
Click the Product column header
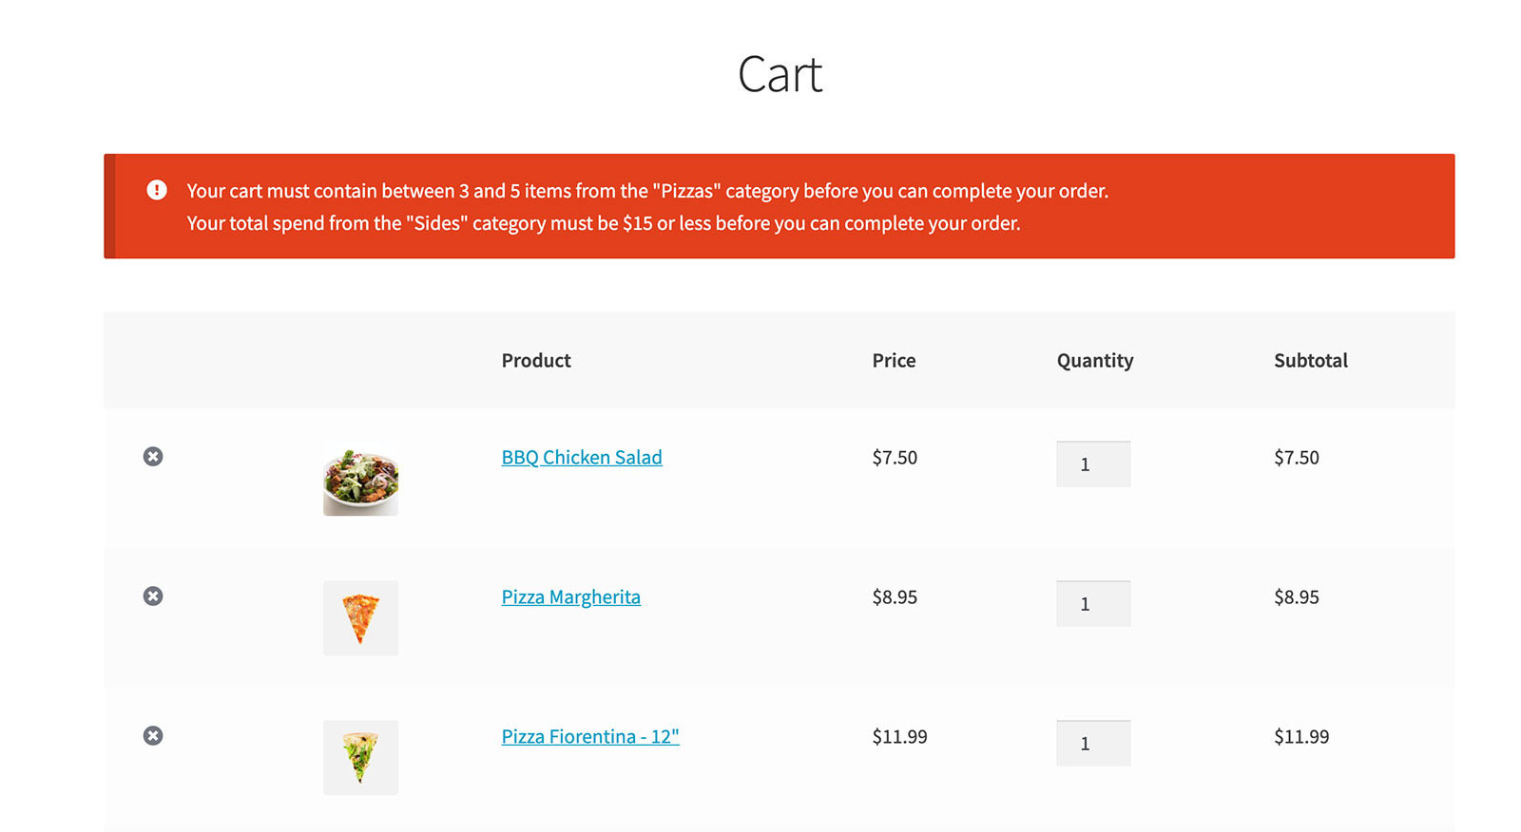(536, 361)
